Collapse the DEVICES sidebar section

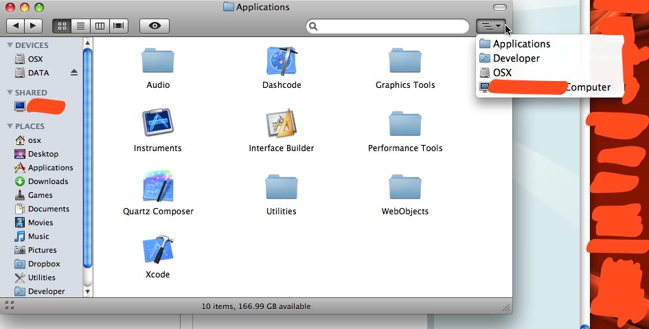point(10,45)
